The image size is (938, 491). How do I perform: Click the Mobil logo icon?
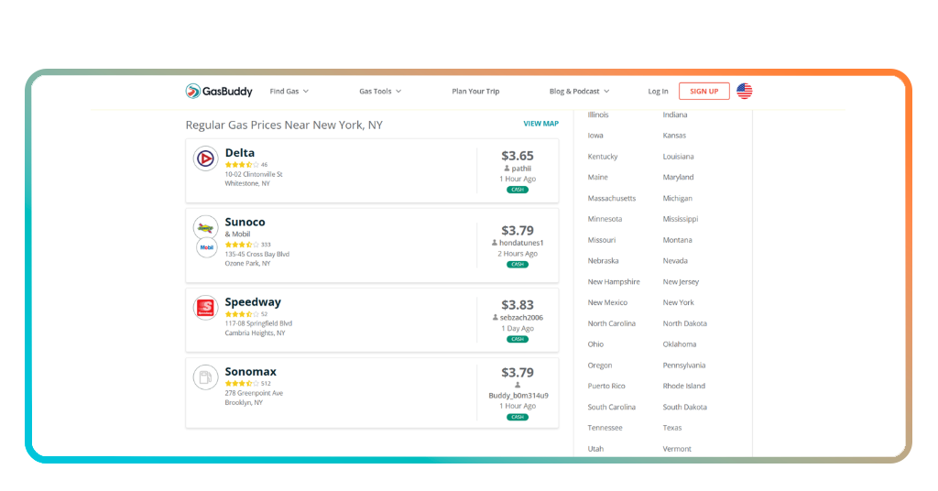coord(207,247)
